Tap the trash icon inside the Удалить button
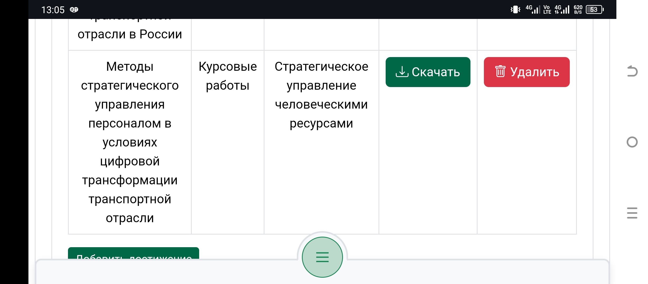 click(500, 71)
